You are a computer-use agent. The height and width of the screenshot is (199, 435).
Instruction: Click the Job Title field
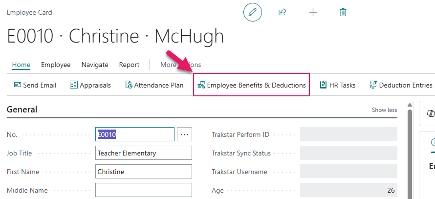point(144,153)
